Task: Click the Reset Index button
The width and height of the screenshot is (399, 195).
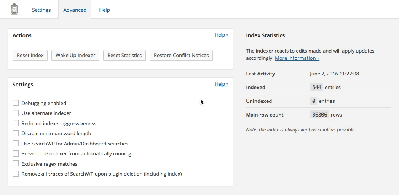Action: tap(30, 55)
